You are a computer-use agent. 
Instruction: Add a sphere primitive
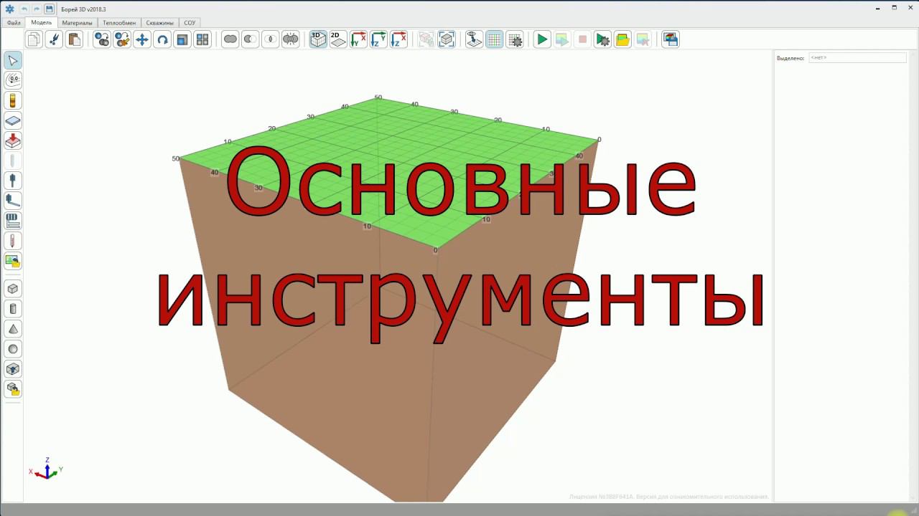click(13, 349)
